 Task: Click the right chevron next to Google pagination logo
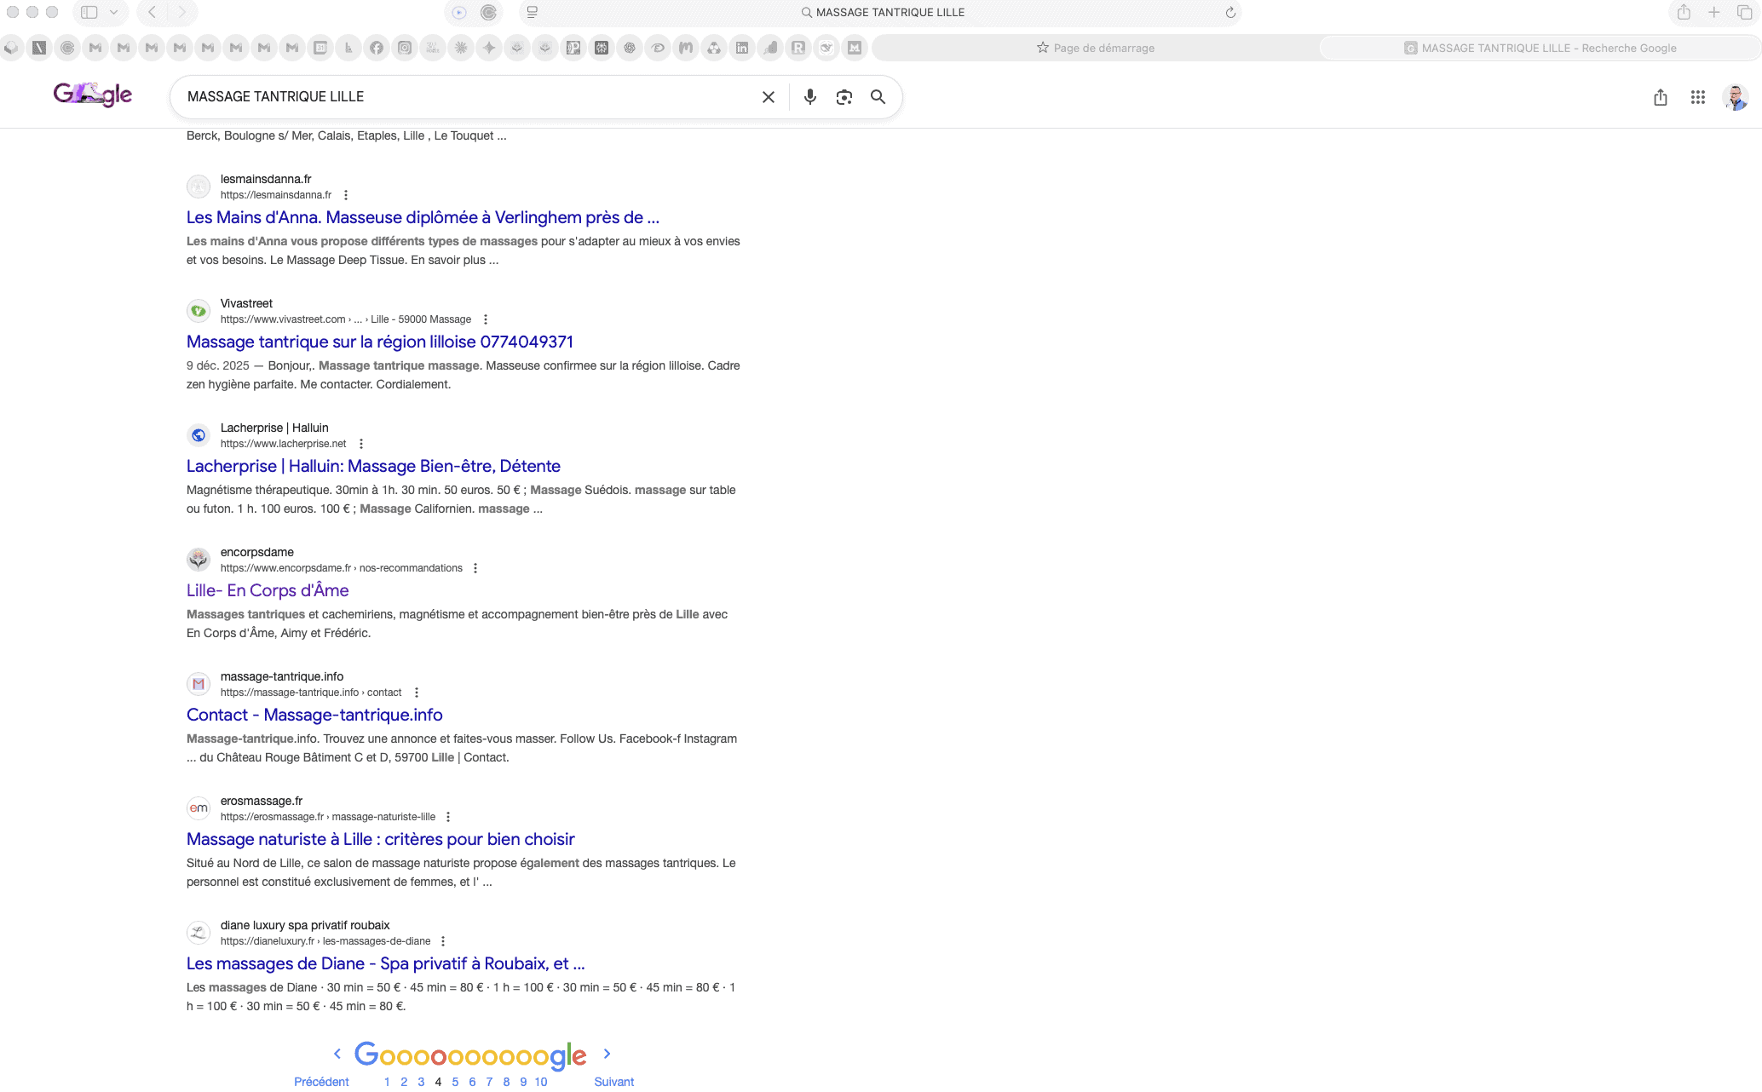[607, 1054]
